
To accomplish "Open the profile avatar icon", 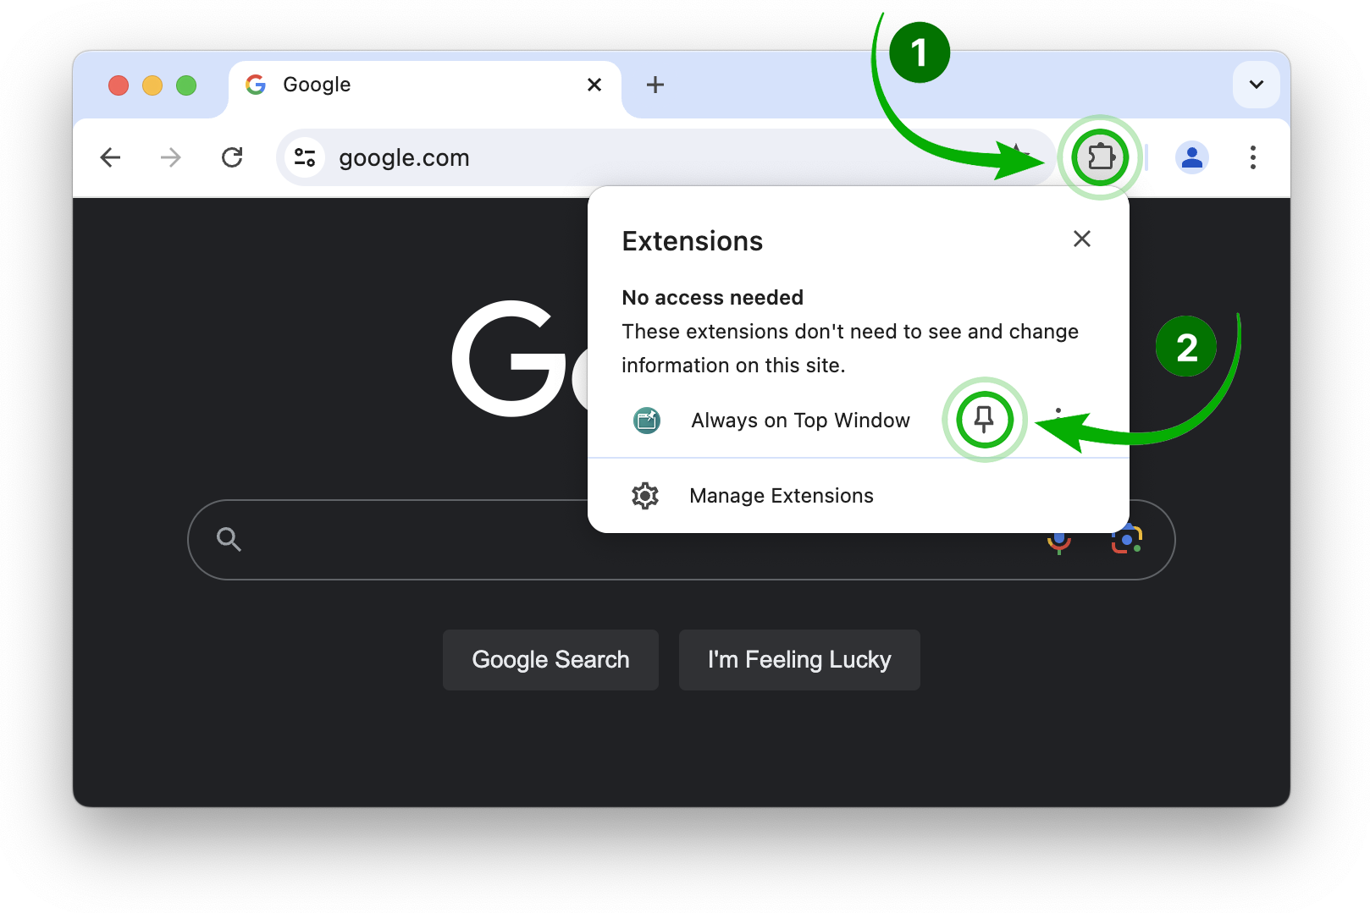I will click(1191, 157).
